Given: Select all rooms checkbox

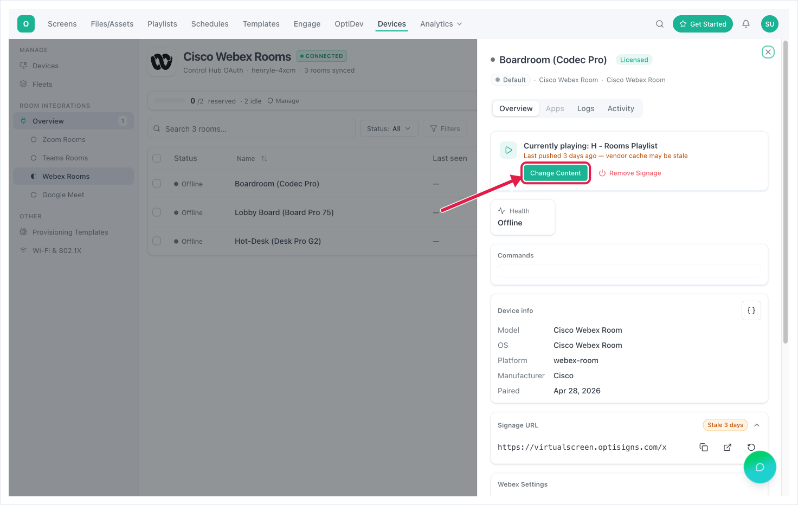Looking at the screenshot, I should click(157, 158).
